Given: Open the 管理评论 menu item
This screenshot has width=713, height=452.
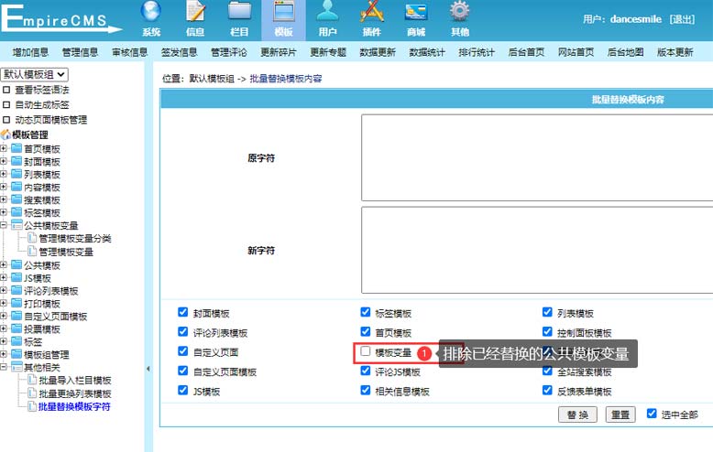Looking at the screenshot, I should coord(229,52).
